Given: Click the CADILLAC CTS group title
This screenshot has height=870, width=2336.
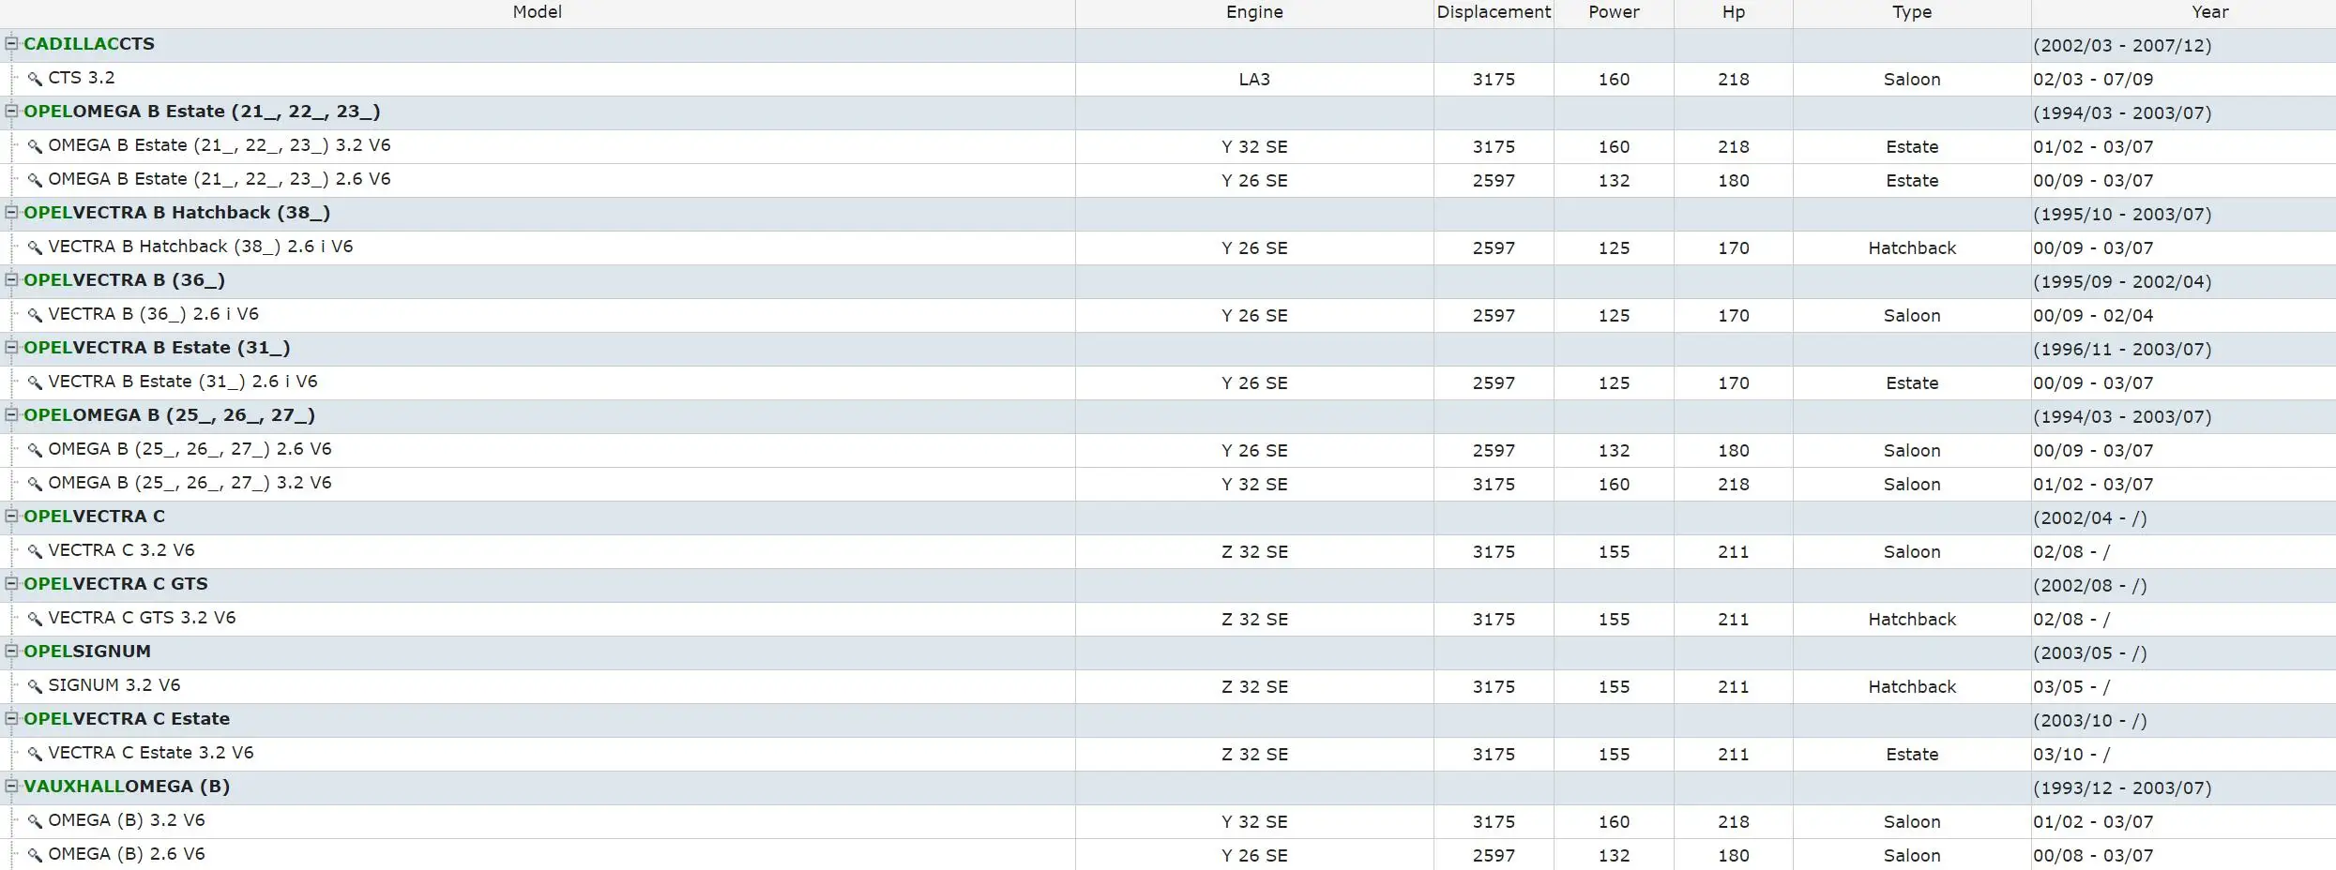Looking at the screenshot, I should pyautogui.click(x=89, y=44).
